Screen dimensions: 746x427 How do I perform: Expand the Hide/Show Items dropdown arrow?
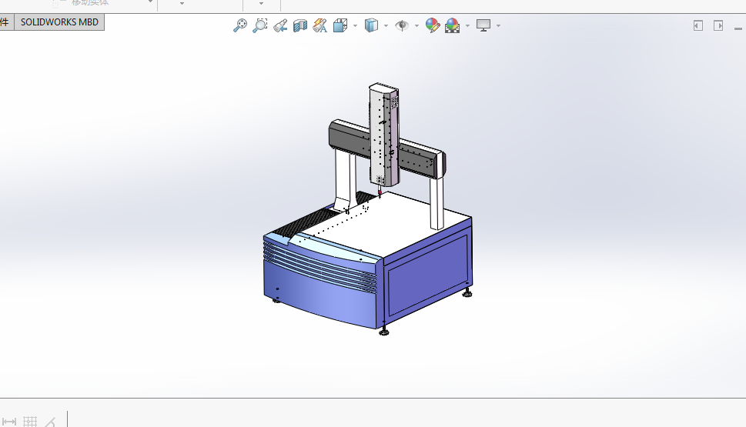pos(416,25)
